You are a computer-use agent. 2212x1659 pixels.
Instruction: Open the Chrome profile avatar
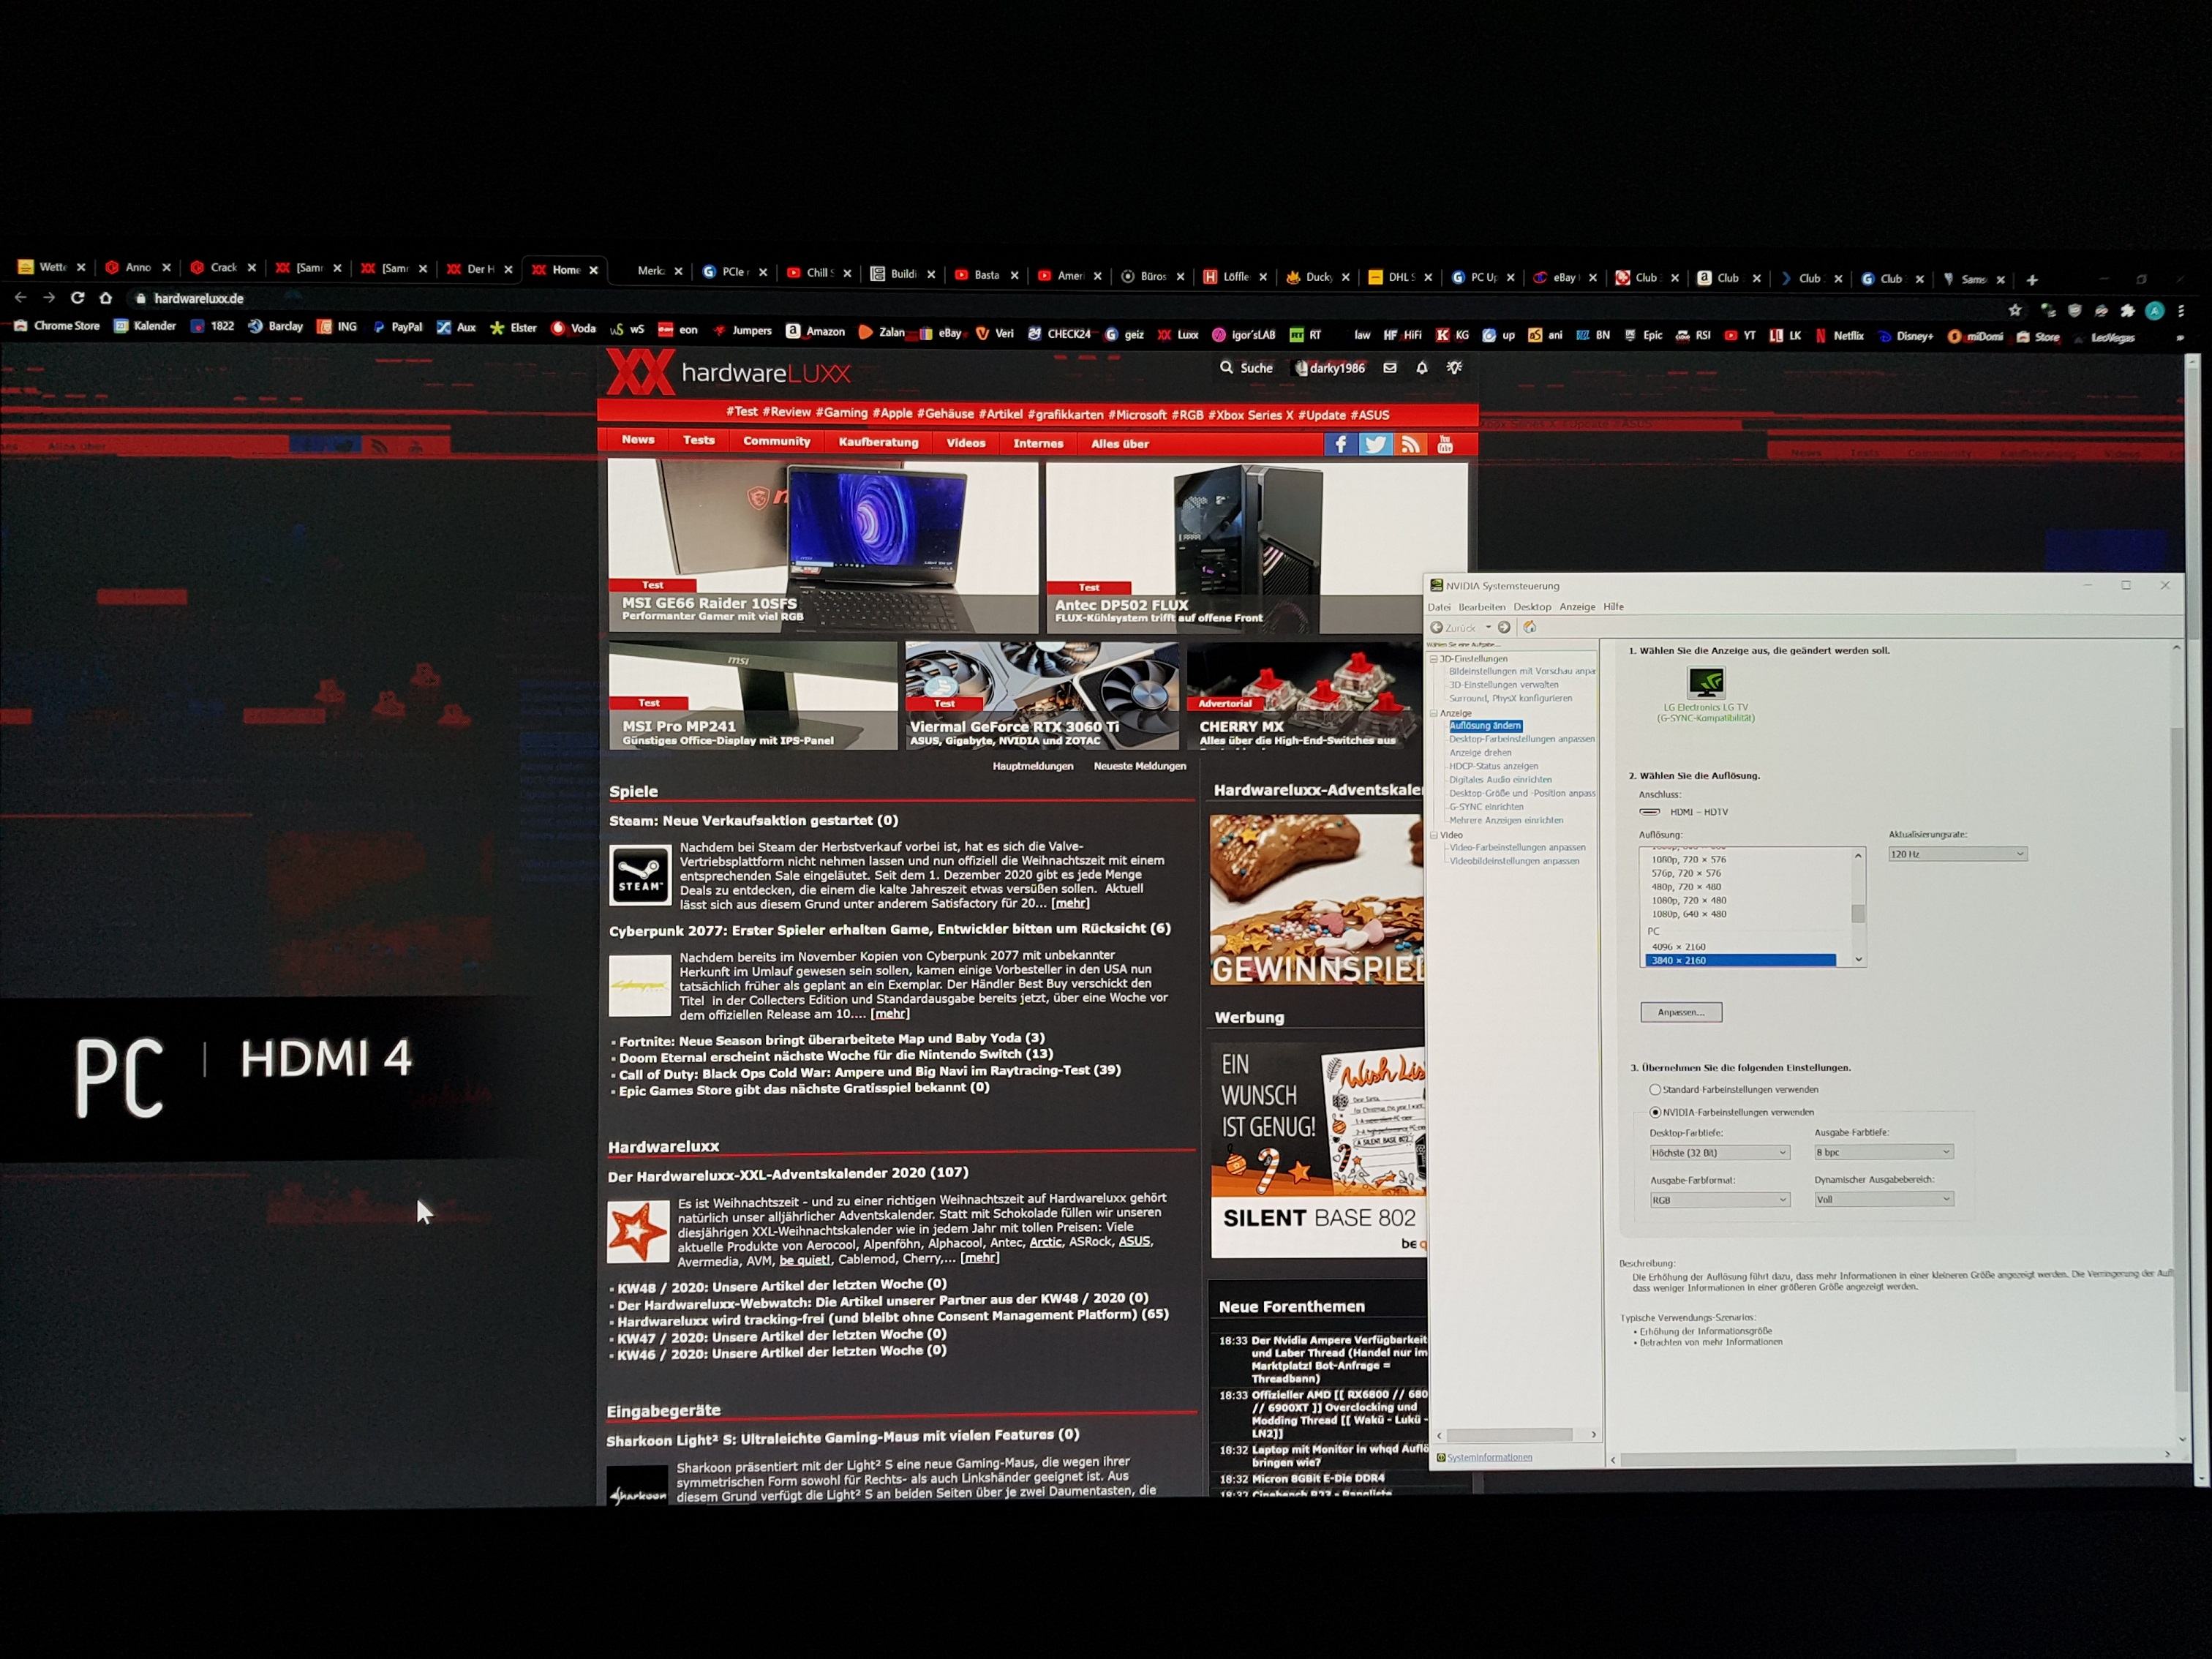(2155, 311)
